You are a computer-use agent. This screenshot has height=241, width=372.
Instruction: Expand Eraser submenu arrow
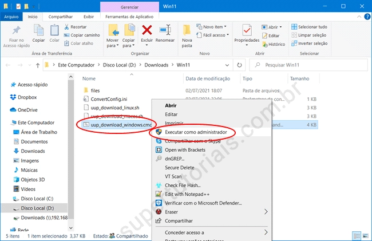tap(266, 212)
